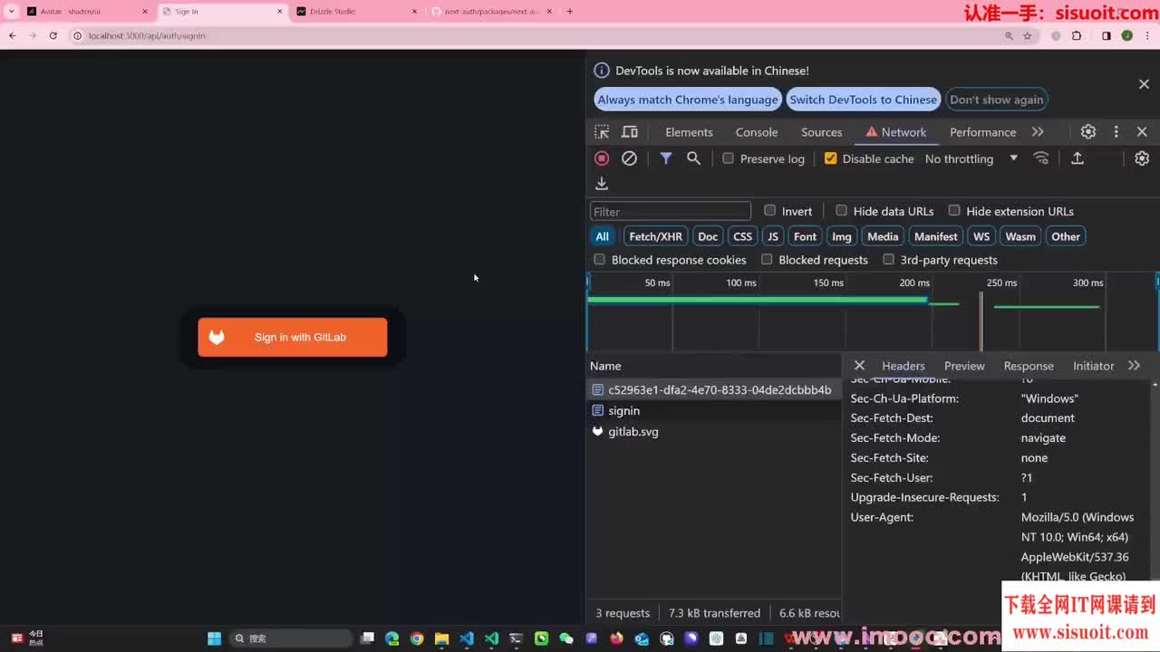The width and height of the screenshot is (1160, 652).
Task: Go back in browser history
Action: 13,35
